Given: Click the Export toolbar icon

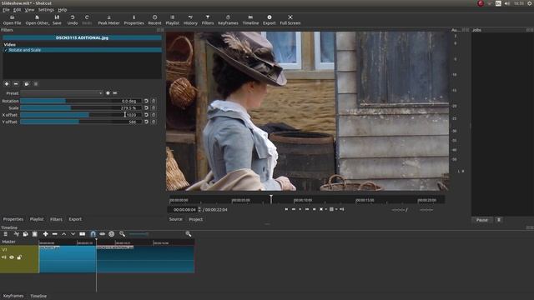Looking at the screenshot, I should point(269,20).
